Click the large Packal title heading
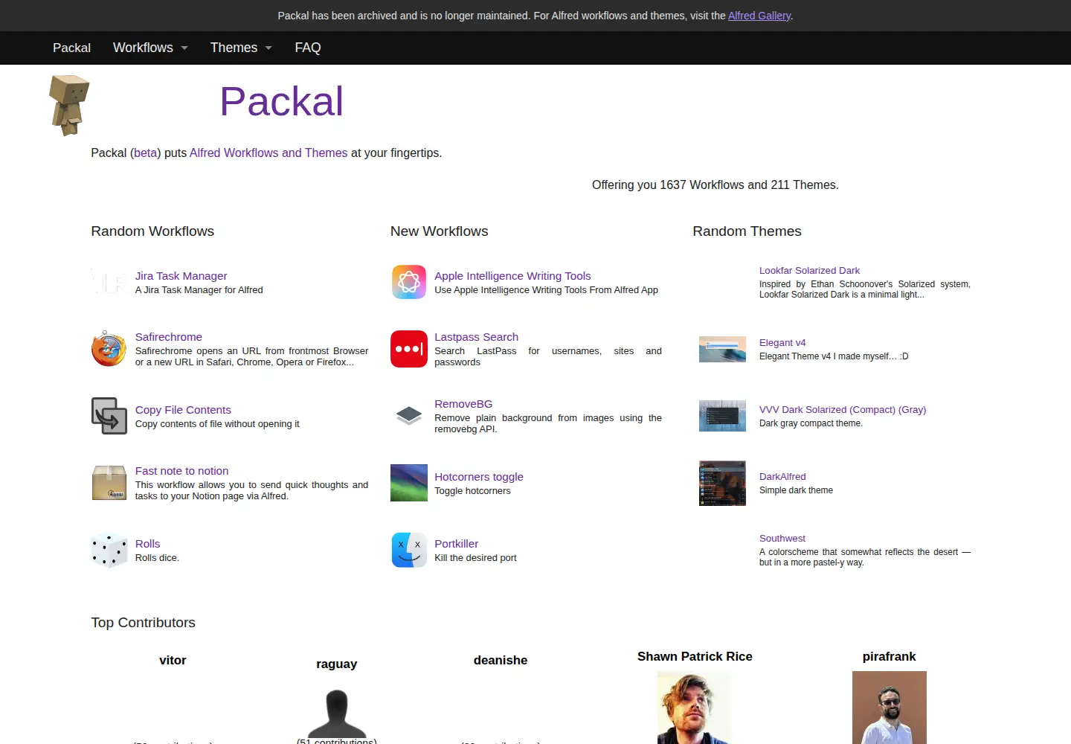1071x744 pixels. pyautogui.click(x=282, y=101)
